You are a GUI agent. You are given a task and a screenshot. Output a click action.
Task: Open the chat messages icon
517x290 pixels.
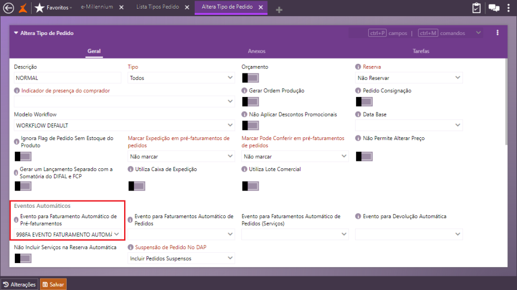click(494, 7)
